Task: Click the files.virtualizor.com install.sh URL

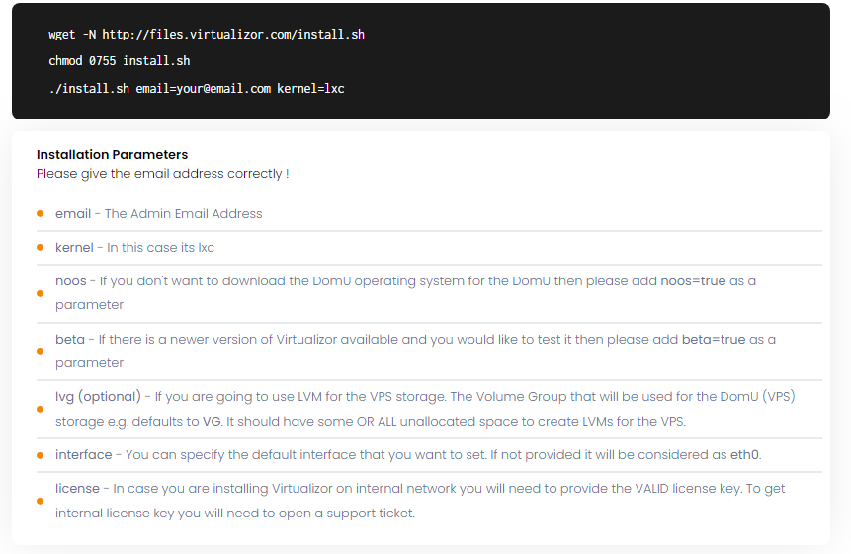Action: (233, 35)
